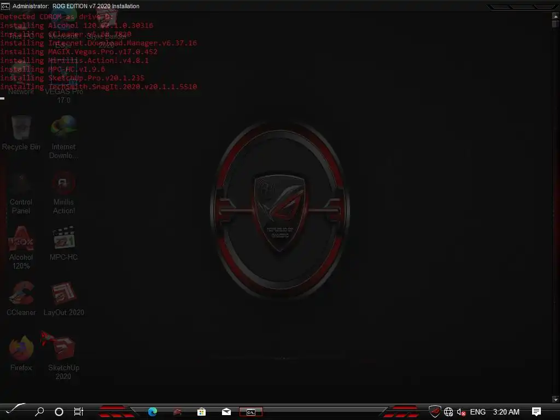This screenshot has height=420, width=560.
Task: Open taskbar Search magnifier
Action: coord(39,412)
